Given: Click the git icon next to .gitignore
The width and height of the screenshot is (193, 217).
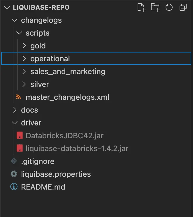Looking at the screenshot, I should (14, 161).
